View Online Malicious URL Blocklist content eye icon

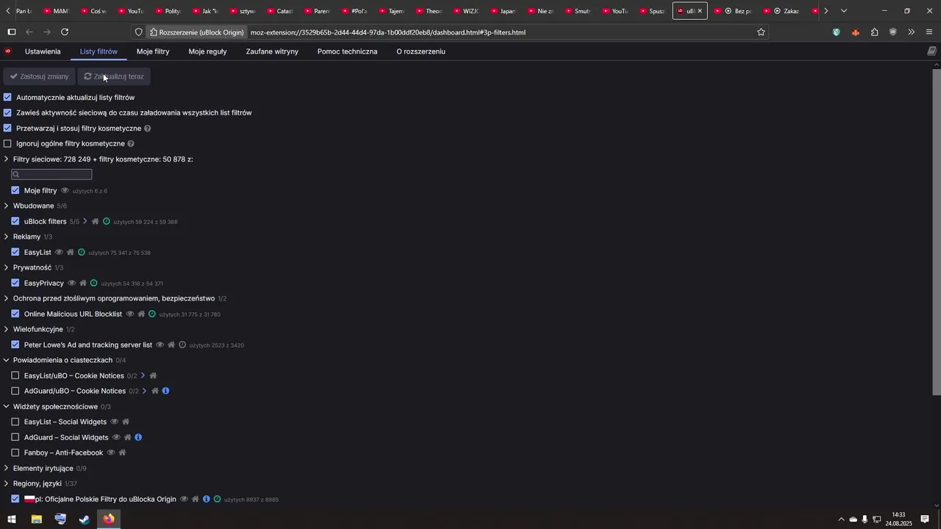(129, 314)
